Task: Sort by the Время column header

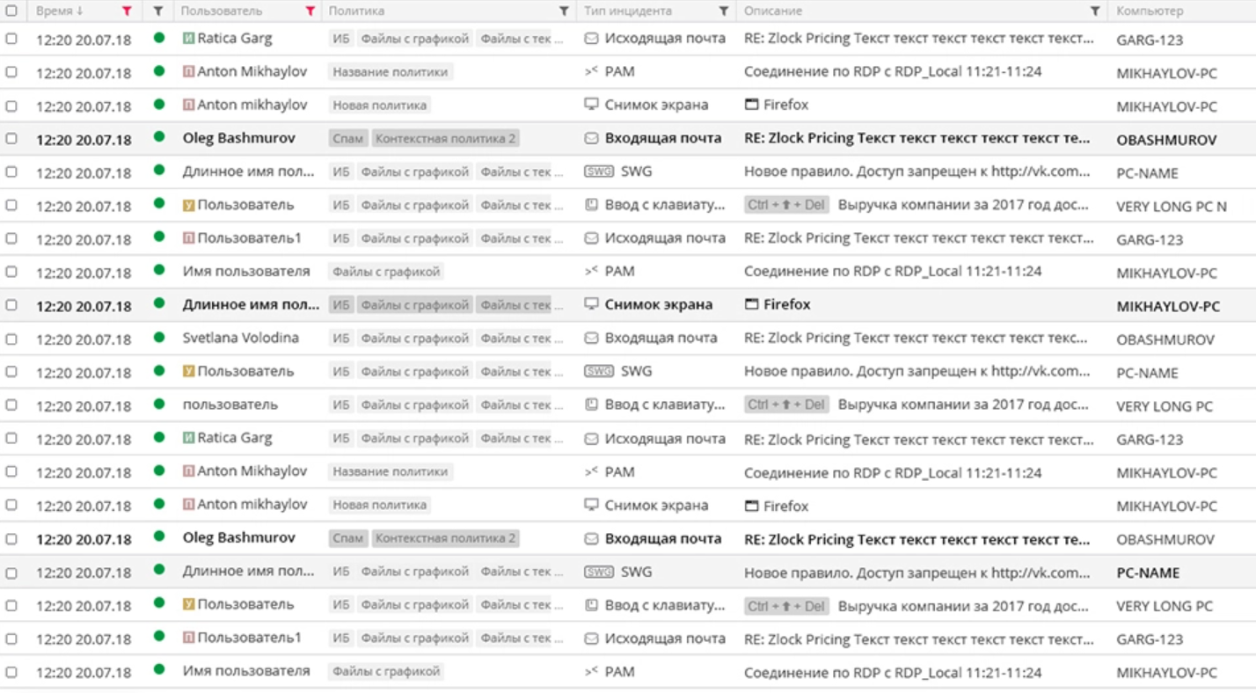Action: point(60,11)
